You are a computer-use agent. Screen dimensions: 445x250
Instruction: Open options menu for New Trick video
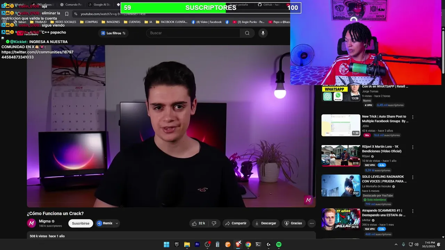[413, 117]
